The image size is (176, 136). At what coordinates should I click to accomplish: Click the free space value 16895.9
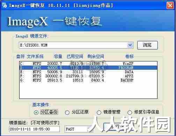coord(97,72)
